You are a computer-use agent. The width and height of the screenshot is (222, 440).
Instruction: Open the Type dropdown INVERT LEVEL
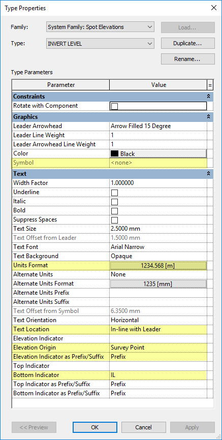[100, 44]
